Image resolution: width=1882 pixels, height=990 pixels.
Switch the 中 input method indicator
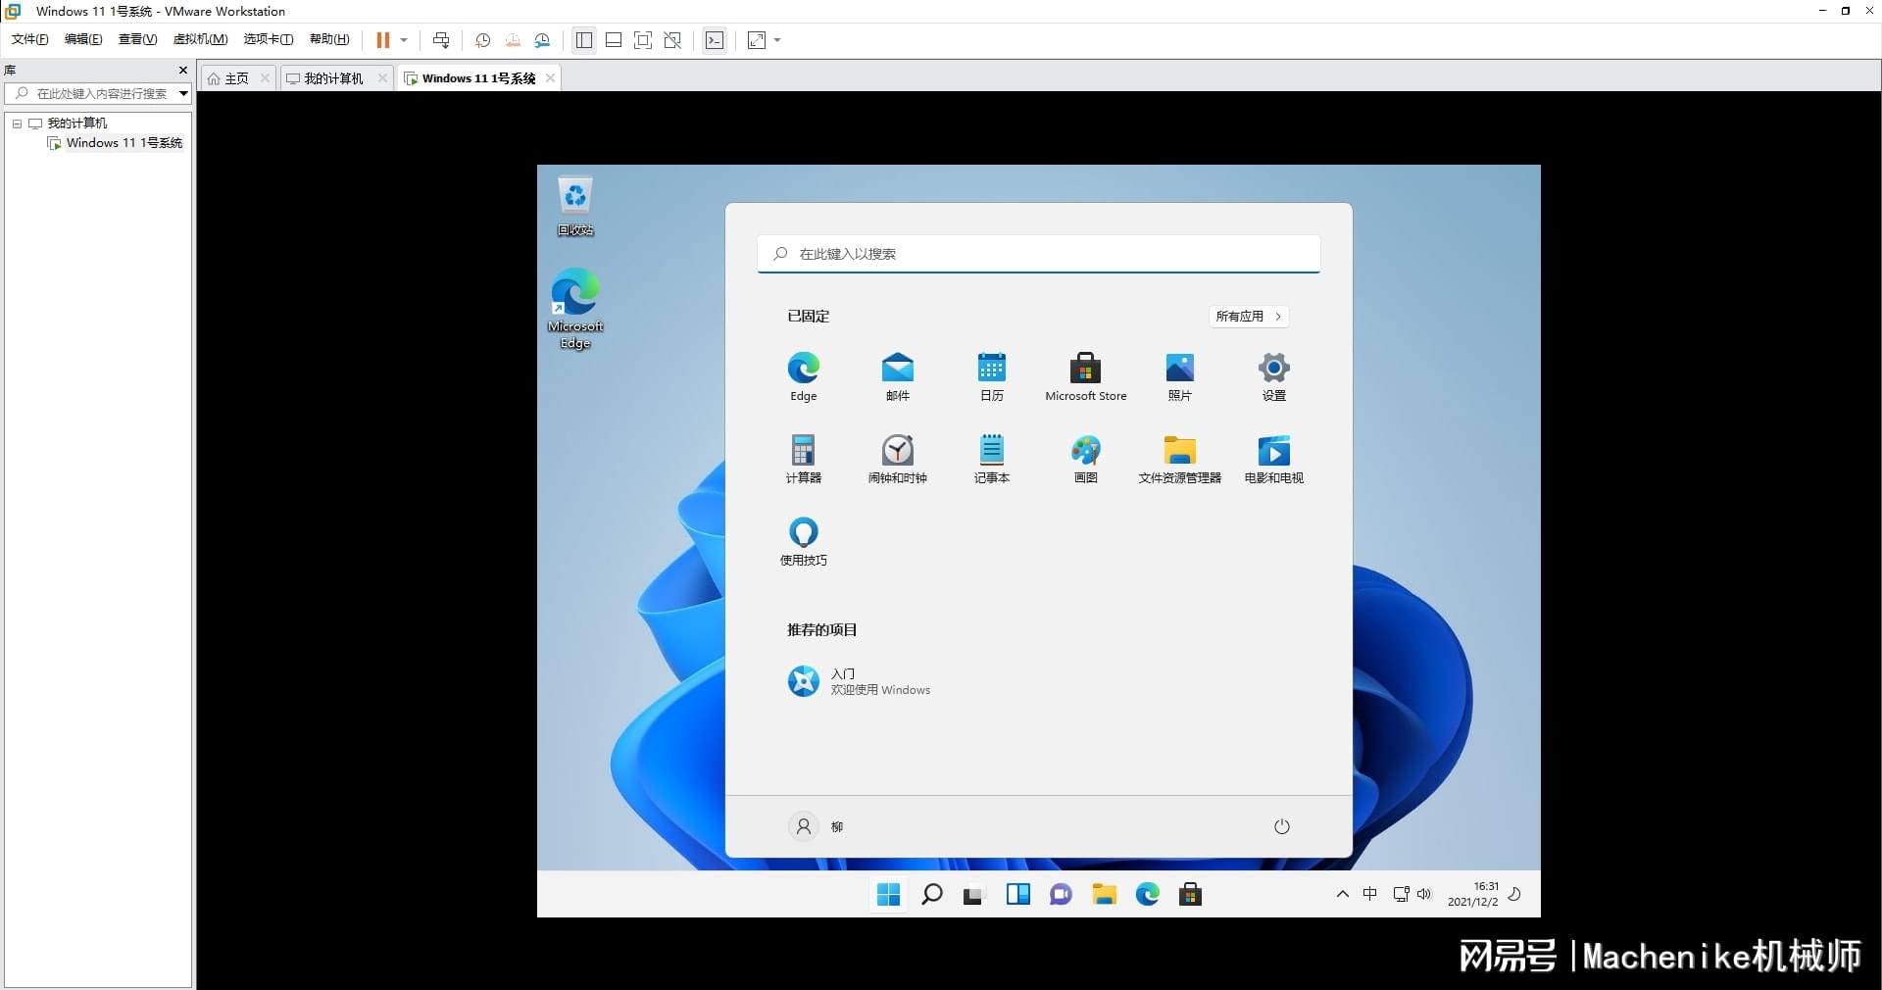coord(1370,894)
